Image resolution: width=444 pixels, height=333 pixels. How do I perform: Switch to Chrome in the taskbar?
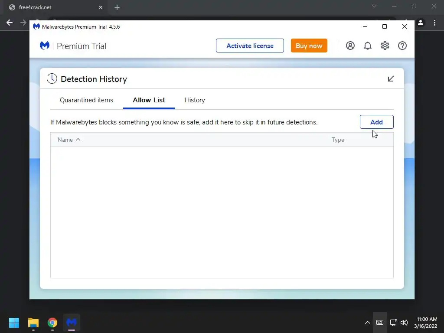coord(52,323)
